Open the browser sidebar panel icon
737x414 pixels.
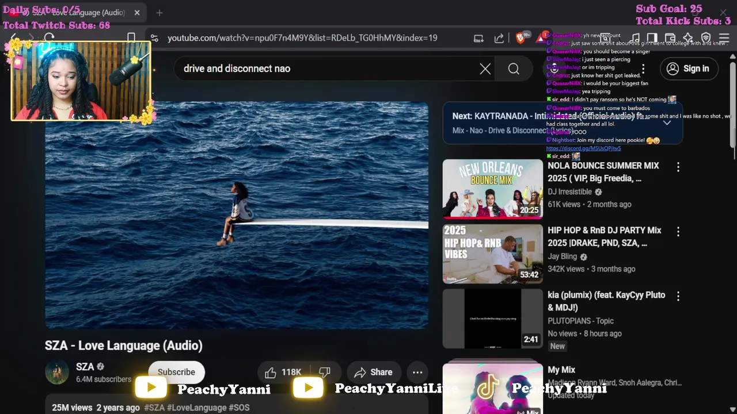click(652, 38)
